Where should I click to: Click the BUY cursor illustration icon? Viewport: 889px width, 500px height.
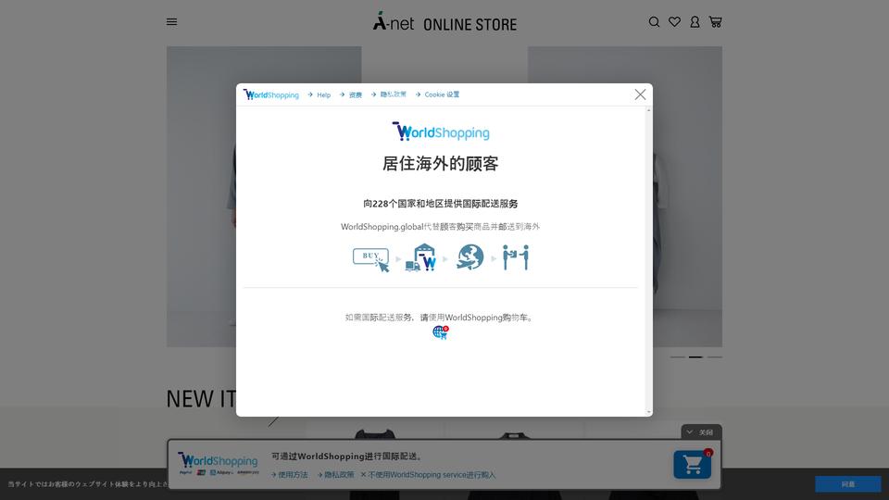coord(371,259)
